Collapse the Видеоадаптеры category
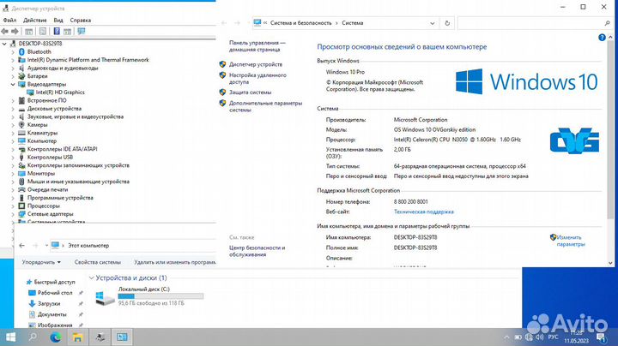 click(x=13, y=84)
